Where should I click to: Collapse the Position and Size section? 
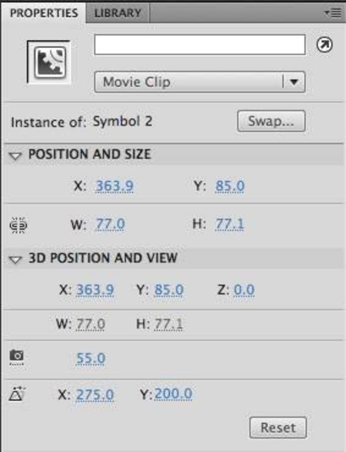click(x=16, y=155)
